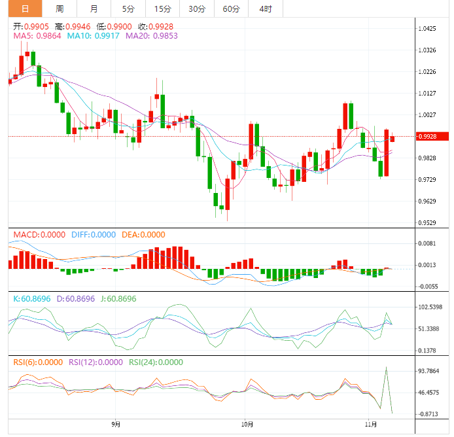Click the 0.0013 MACD axis label
This screenshot has width=454, height=437.
(x=427, y=265)
